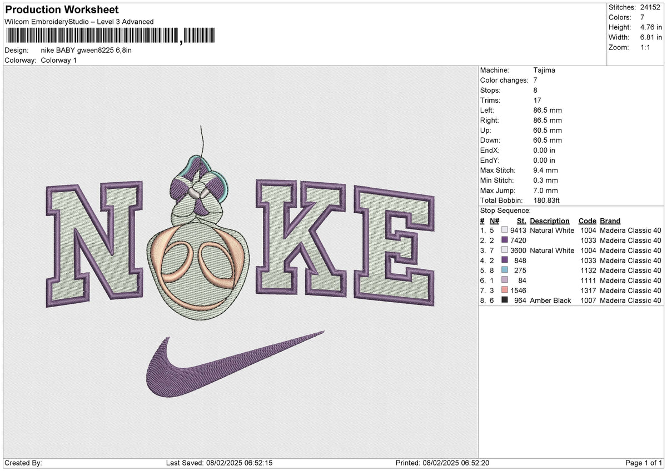Click the white swatch with 3600 stitches
This screenshot has width=667, height=471.
coord(505,250)
